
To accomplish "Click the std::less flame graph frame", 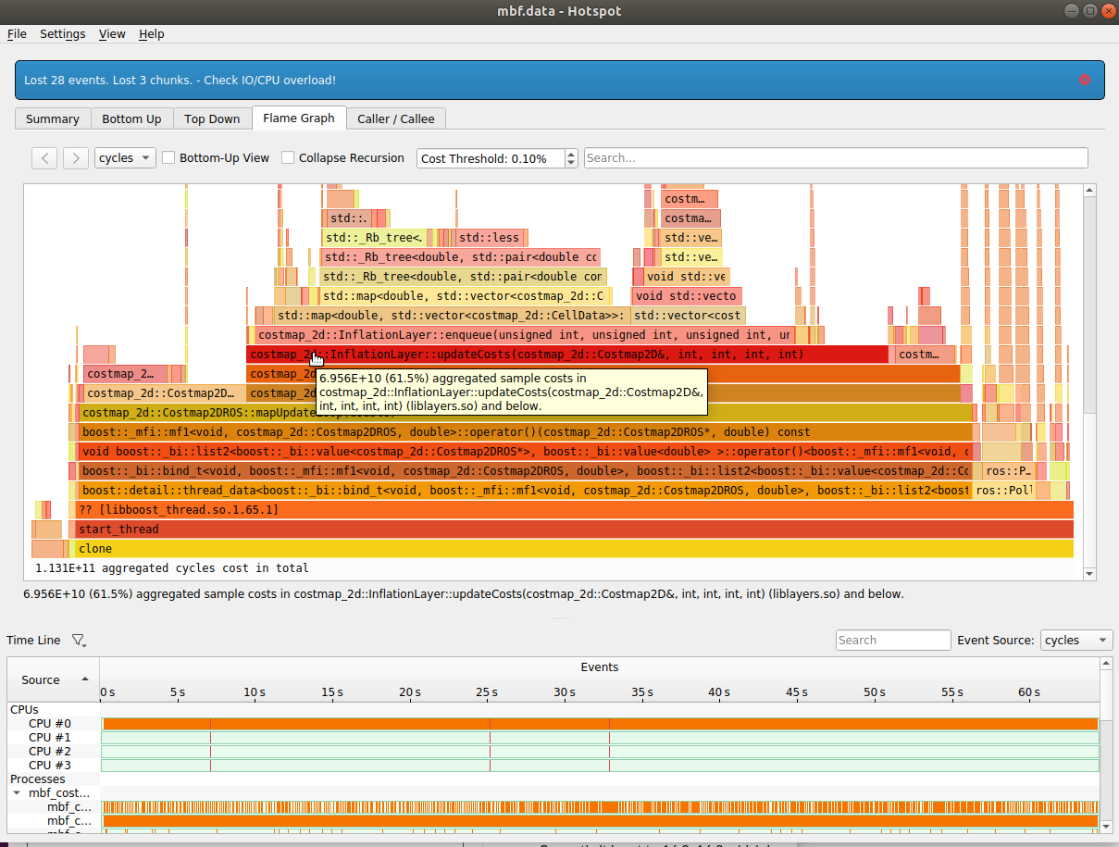I will click(x=491, y=238).
